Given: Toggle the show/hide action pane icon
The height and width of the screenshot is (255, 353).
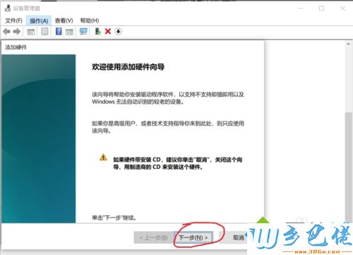Looking at the screenshot, I should click(69, 32).
